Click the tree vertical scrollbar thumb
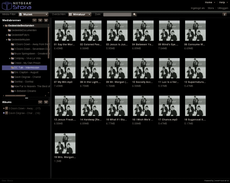The width and height of the screenshot is (230, 183). click(49, 43)
